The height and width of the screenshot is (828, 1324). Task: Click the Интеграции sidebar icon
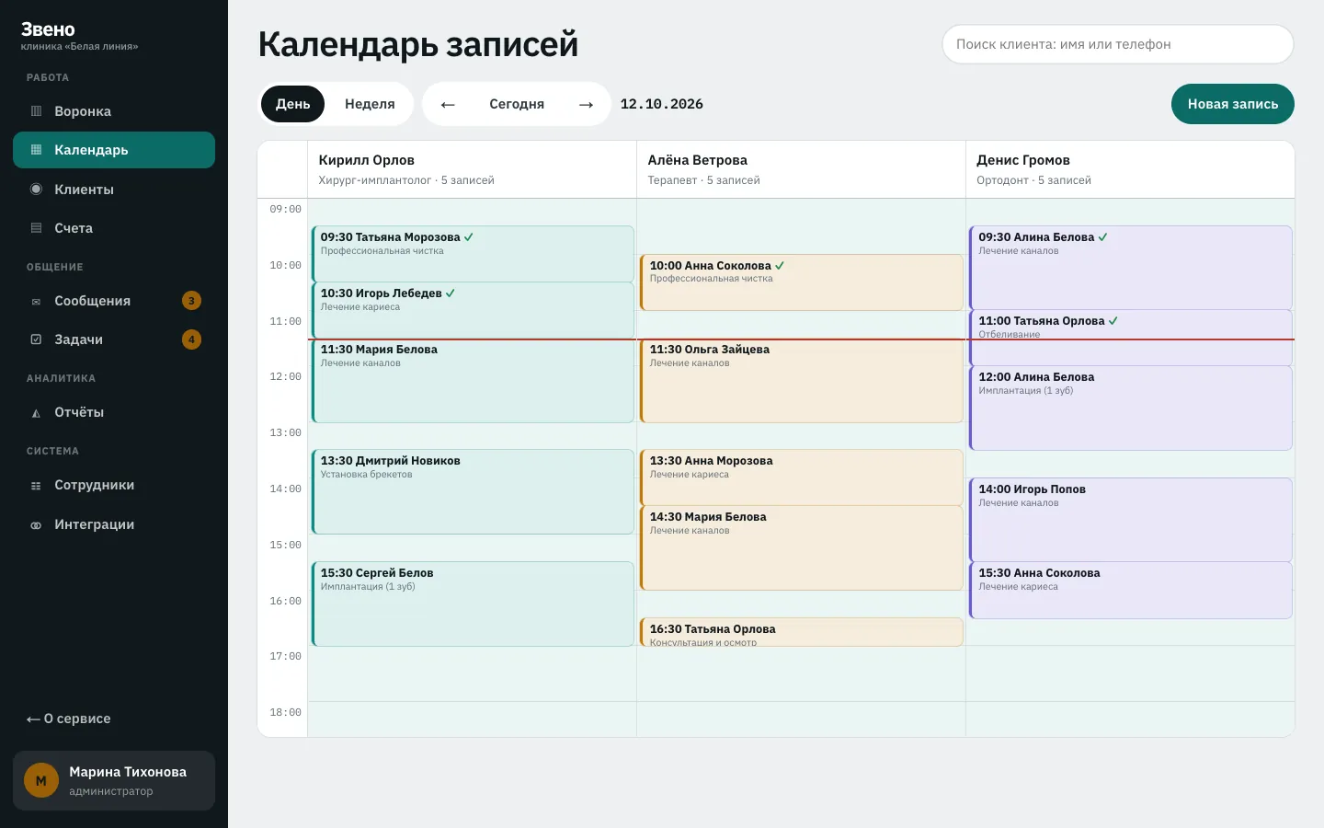[x=36, y=525]
